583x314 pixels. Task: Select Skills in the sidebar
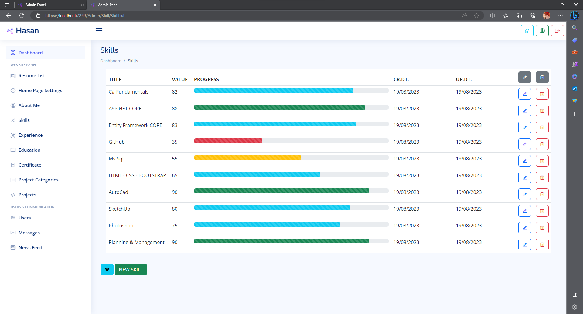point(46,120)
